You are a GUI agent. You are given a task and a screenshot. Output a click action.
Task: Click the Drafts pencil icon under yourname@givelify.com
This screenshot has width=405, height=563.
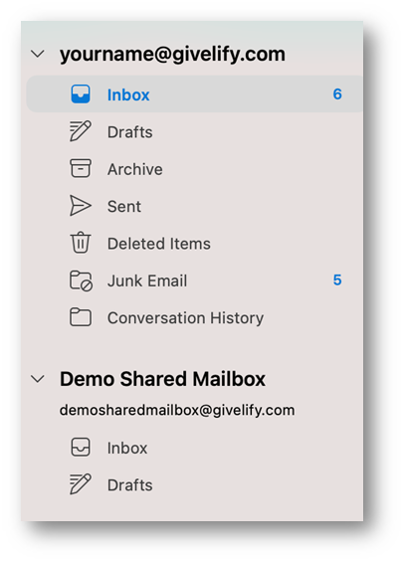(81, 131)
